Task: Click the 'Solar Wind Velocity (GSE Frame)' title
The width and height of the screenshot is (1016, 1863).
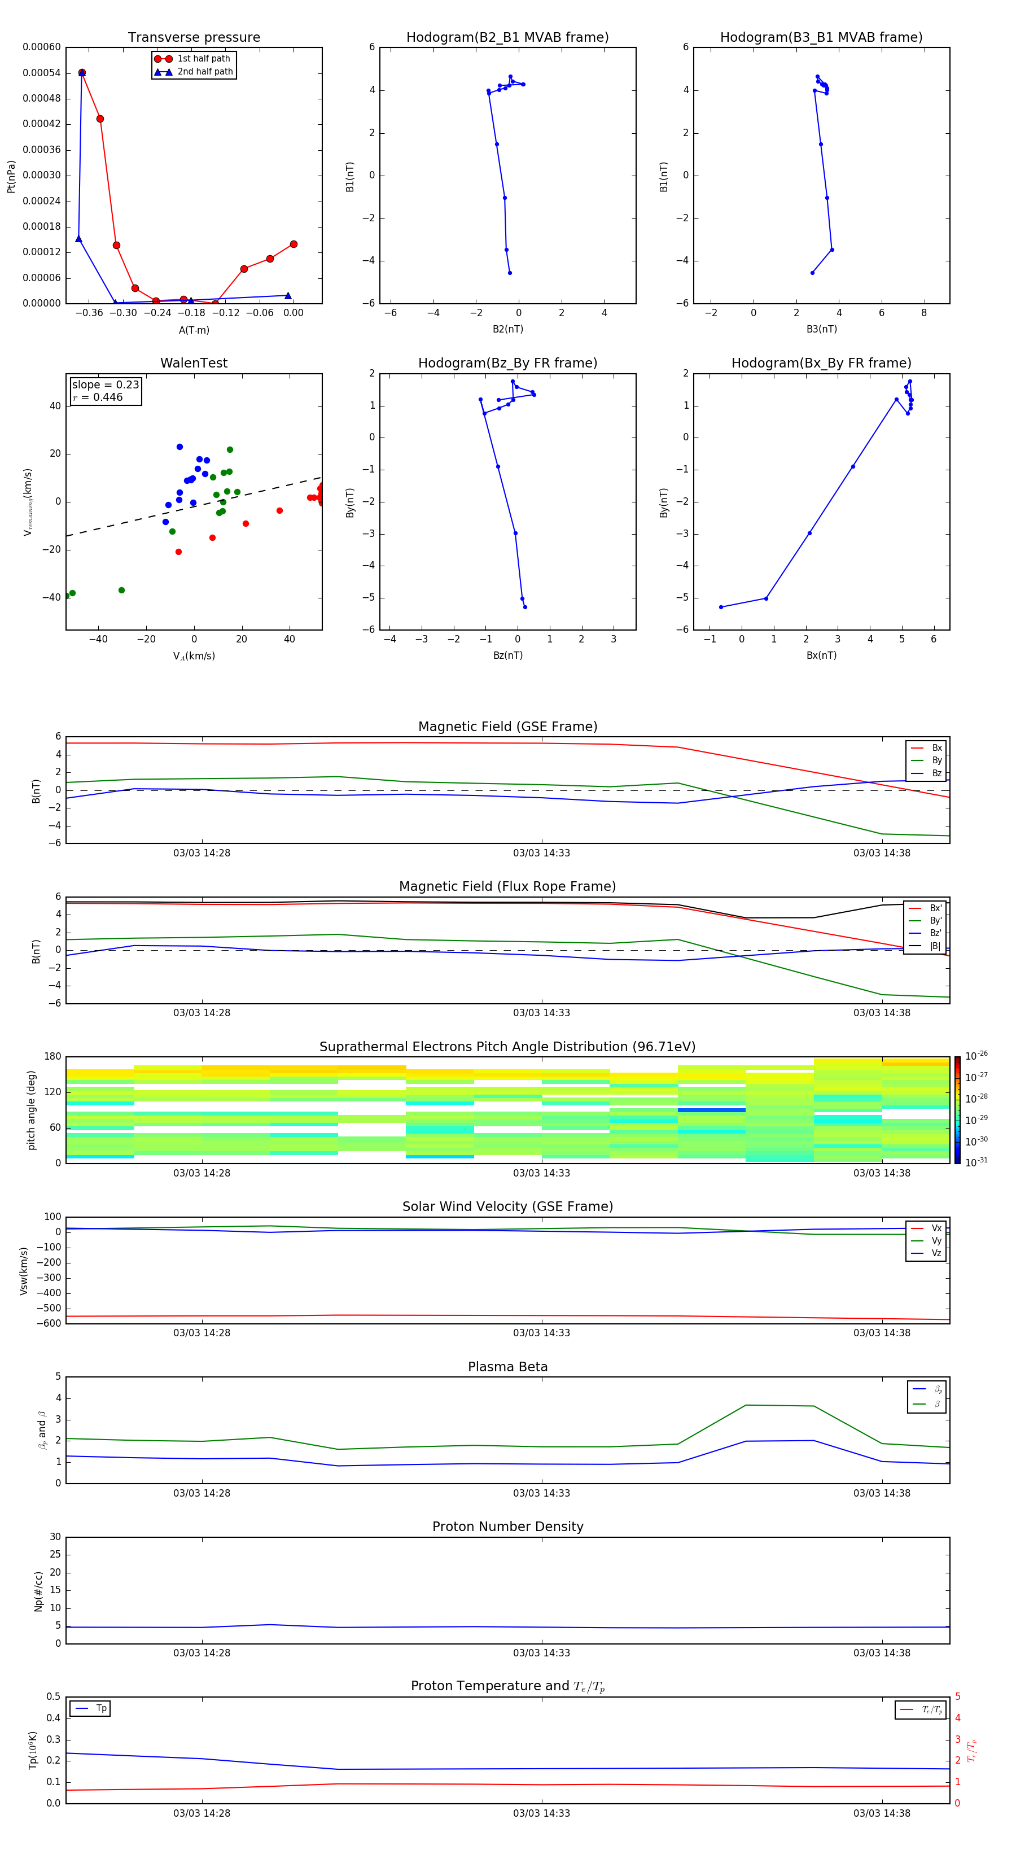Action: click(507, 1207)
